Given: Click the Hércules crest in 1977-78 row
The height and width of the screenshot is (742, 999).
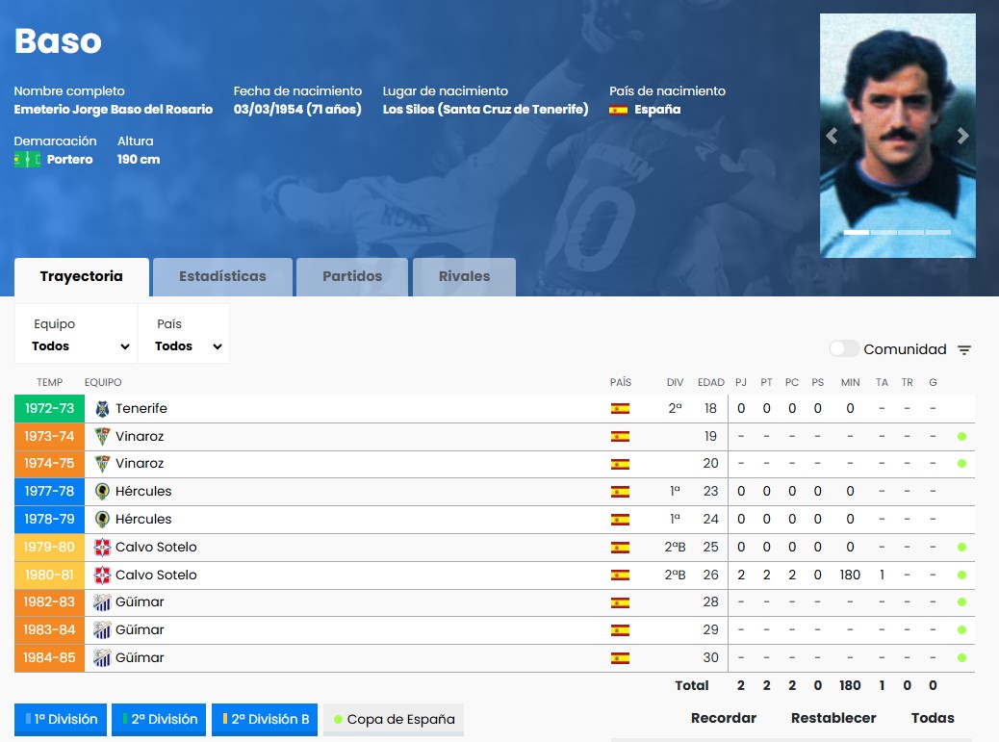Looking at the screenshot, I should point(102,492).
